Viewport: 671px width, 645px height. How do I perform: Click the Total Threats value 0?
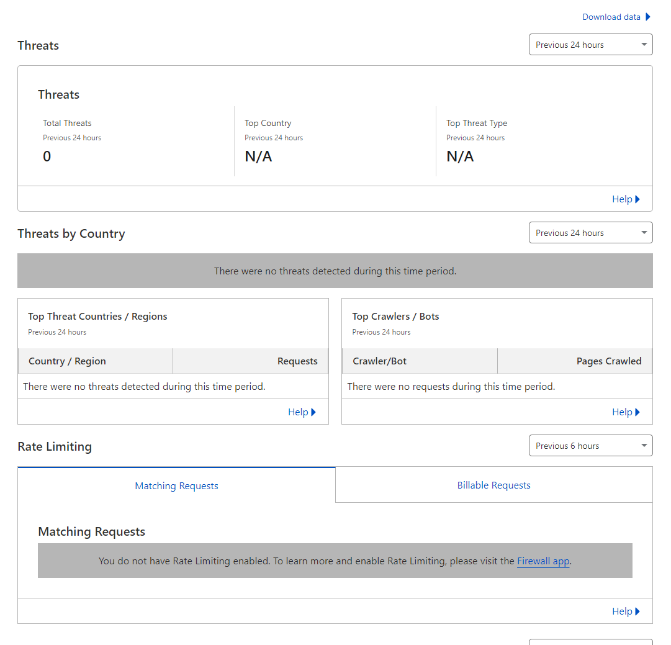pyautogui.click(x=47, y=156)
